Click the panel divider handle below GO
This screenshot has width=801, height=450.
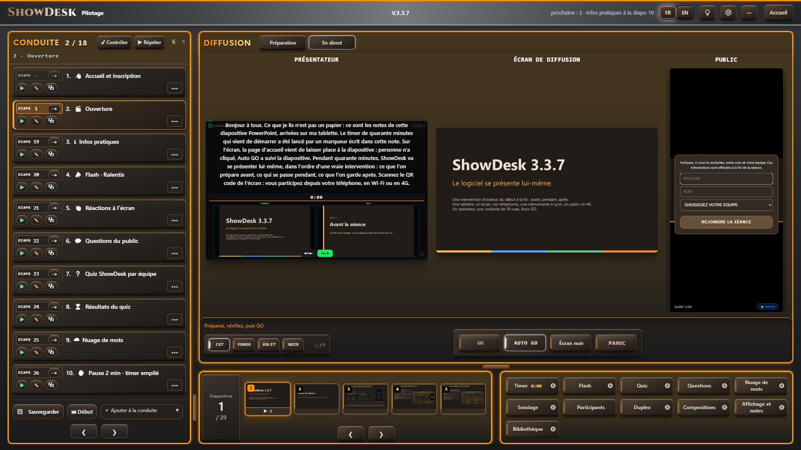tap(496, 367)
